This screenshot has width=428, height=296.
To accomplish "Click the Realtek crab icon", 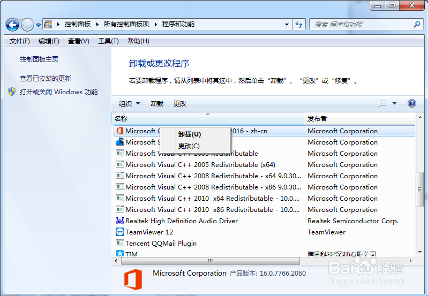I will coord(120,221).
